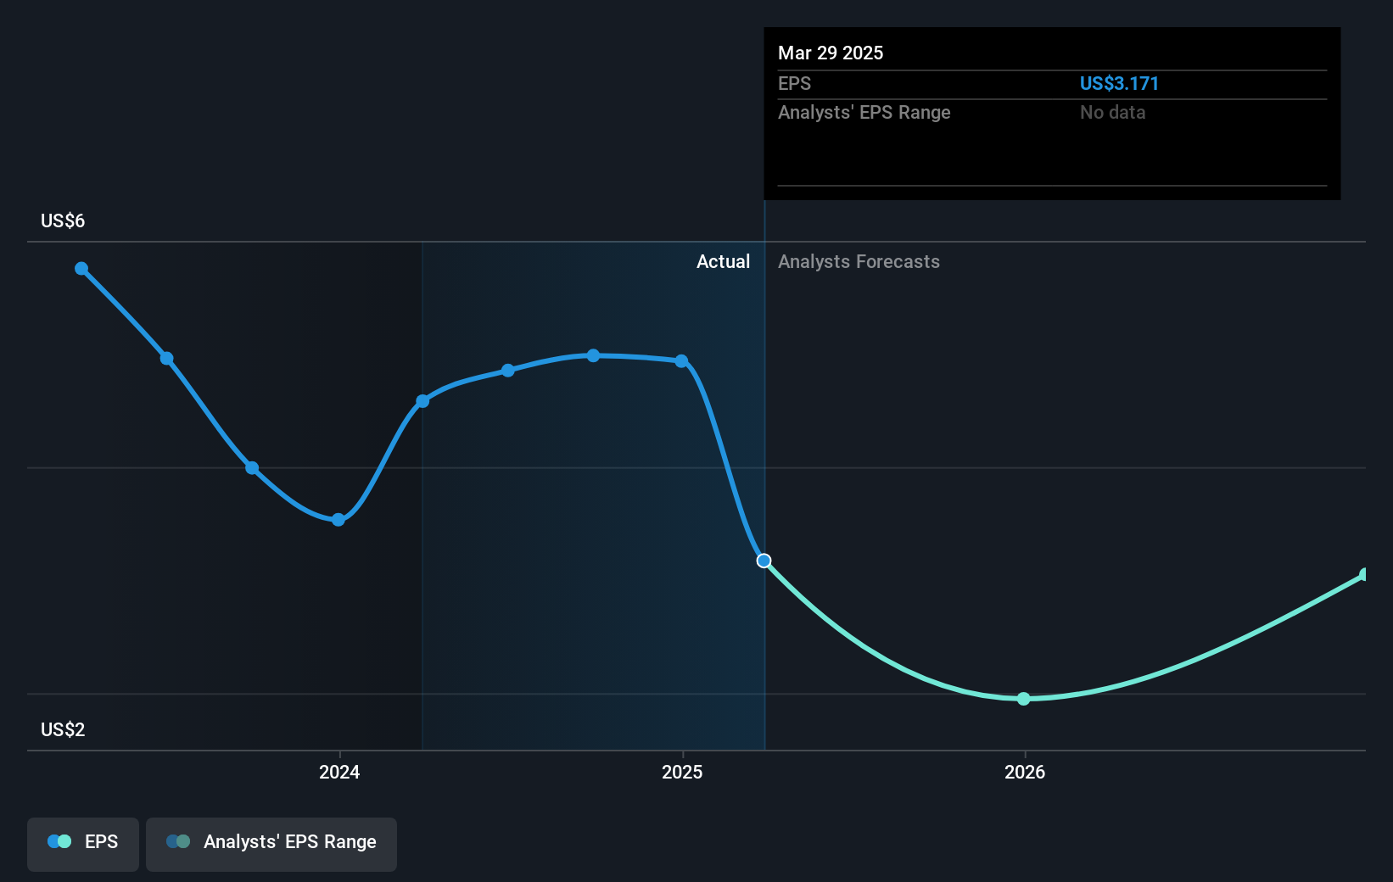Click the 'Actual' label

point(723,262)
